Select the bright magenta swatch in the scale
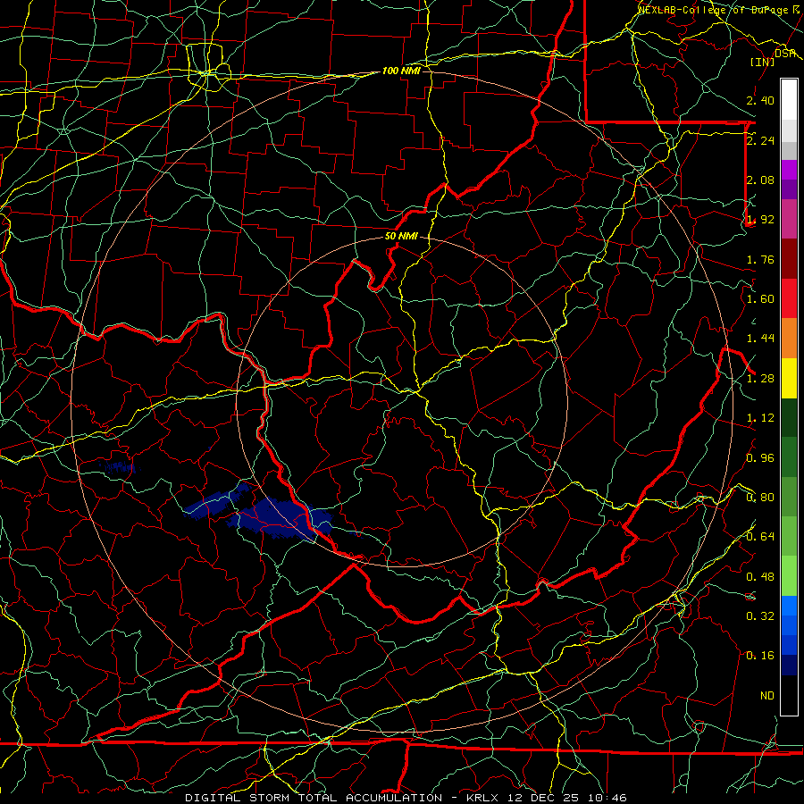Viewport: 804px width, 804px height. point(789,170)
